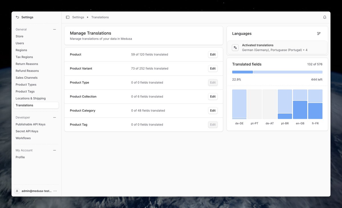Collapse the Developer section
The image size is (342, 208).
point(54,118)
